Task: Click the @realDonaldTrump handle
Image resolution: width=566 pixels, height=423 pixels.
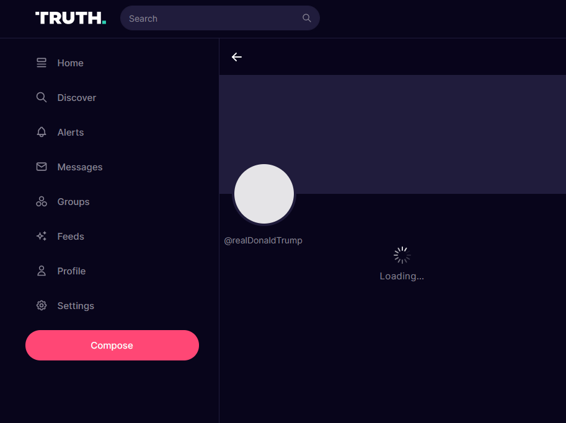Action: [263, 240]
